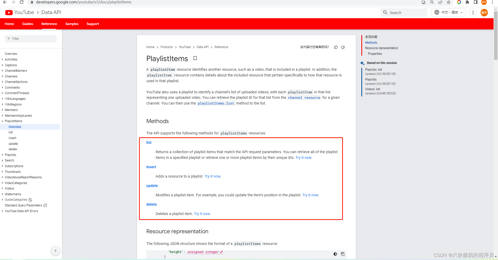Open the channel resource code link

[304, 98]
